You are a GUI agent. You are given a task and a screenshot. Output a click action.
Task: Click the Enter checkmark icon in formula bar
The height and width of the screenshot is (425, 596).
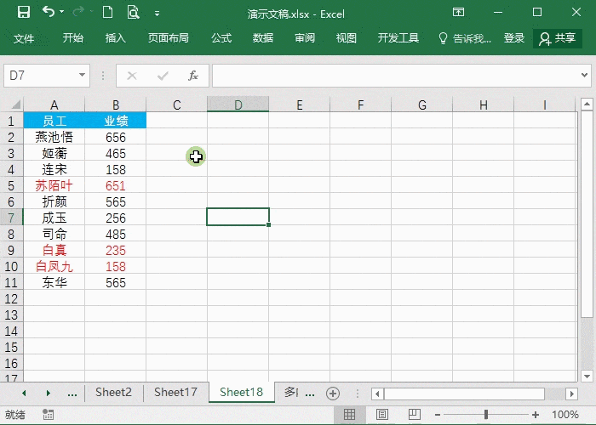point(163,76)
